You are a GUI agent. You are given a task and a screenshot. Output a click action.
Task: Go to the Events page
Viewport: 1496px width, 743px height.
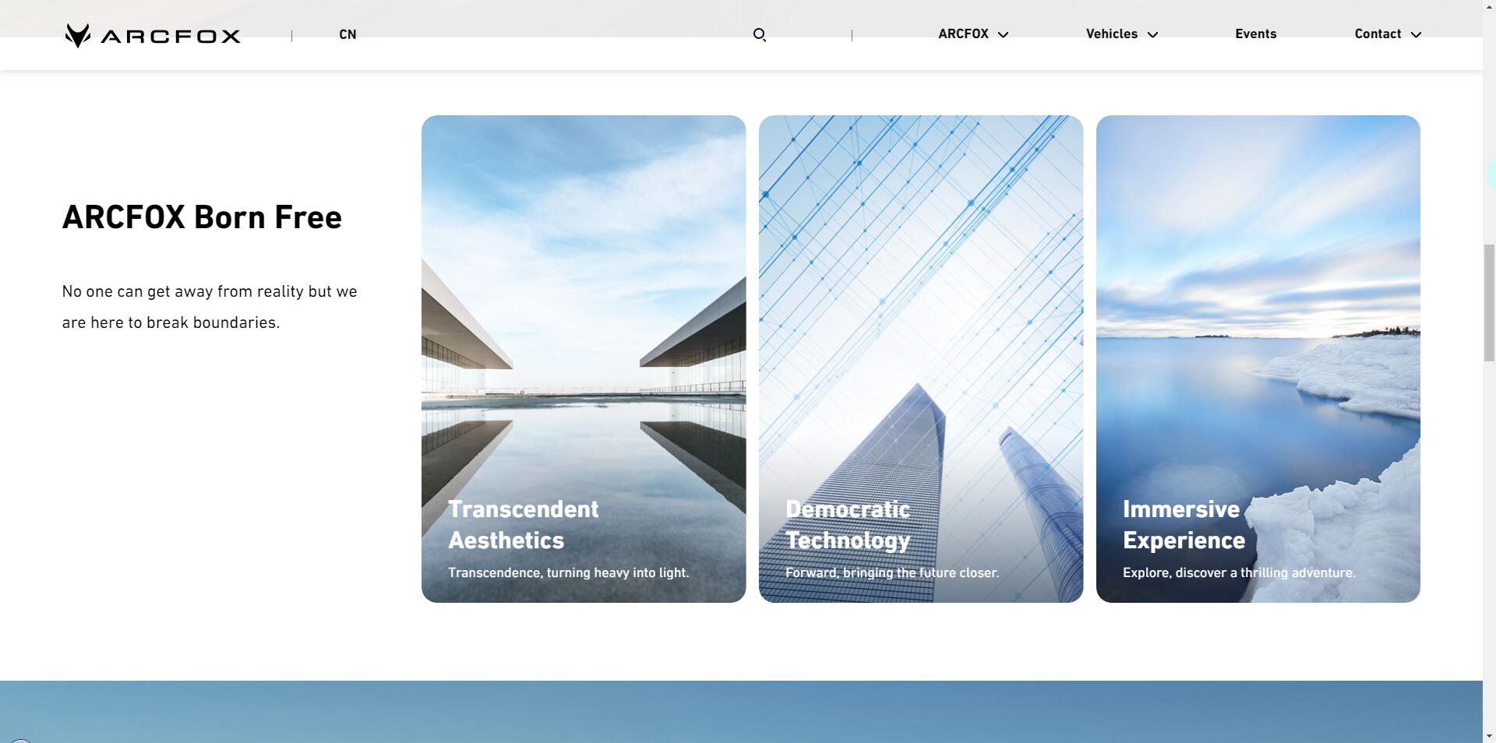(x=1255, y=34)
